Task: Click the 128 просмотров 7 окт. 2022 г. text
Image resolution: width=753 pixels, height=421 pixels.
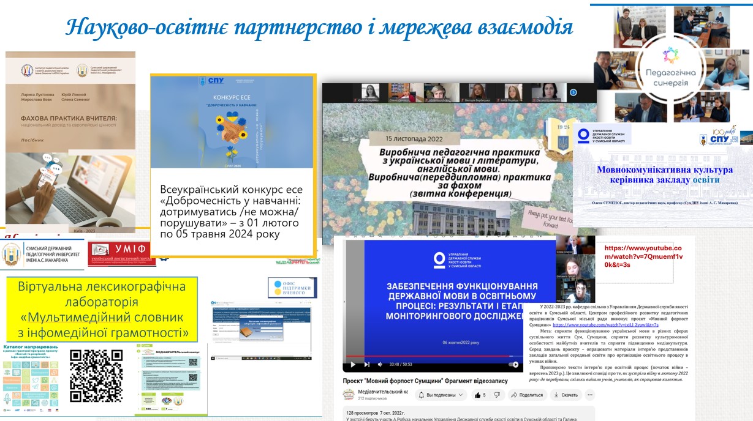Action: pos(374,412)
